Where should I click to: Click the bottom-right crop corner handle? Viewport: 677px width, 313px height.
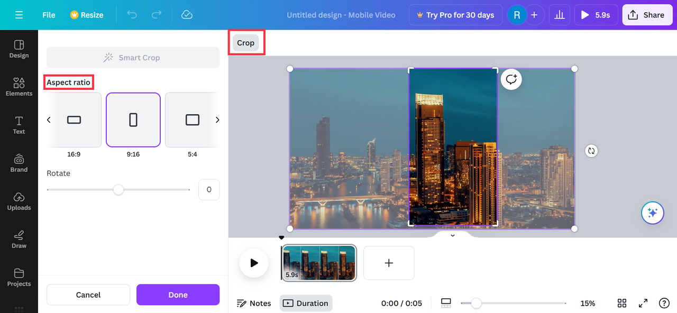tap(496, 224)
